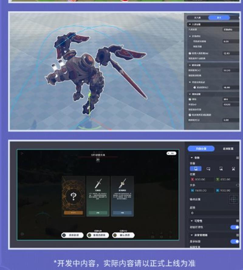The height and width of the screenshot is (270, 243).
Task: Collapse the visibility section
Action: click(x=191, y=221)
